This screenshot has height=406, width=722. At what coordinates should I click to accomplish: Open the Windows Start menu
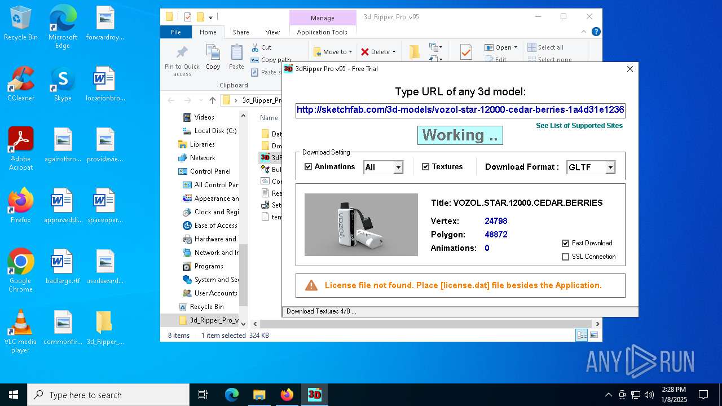(x=14, y=395)
